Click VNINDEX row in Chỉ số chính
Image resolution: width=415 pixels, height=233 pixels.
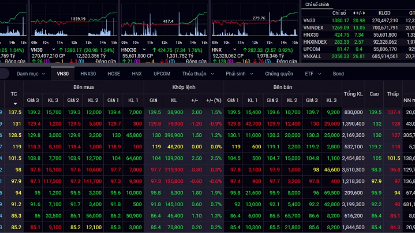click(358, 27)
